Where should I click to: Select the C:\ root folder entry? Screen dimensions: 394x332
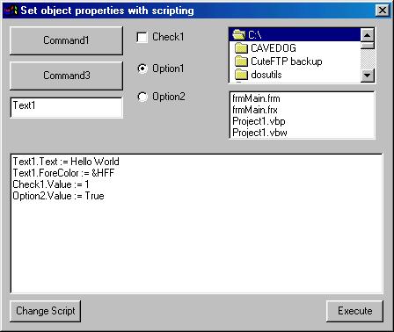point(295,35)
